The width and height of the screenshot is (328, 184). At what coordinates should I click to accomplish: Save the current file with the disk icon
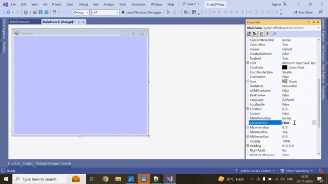[x=40, y=12]
